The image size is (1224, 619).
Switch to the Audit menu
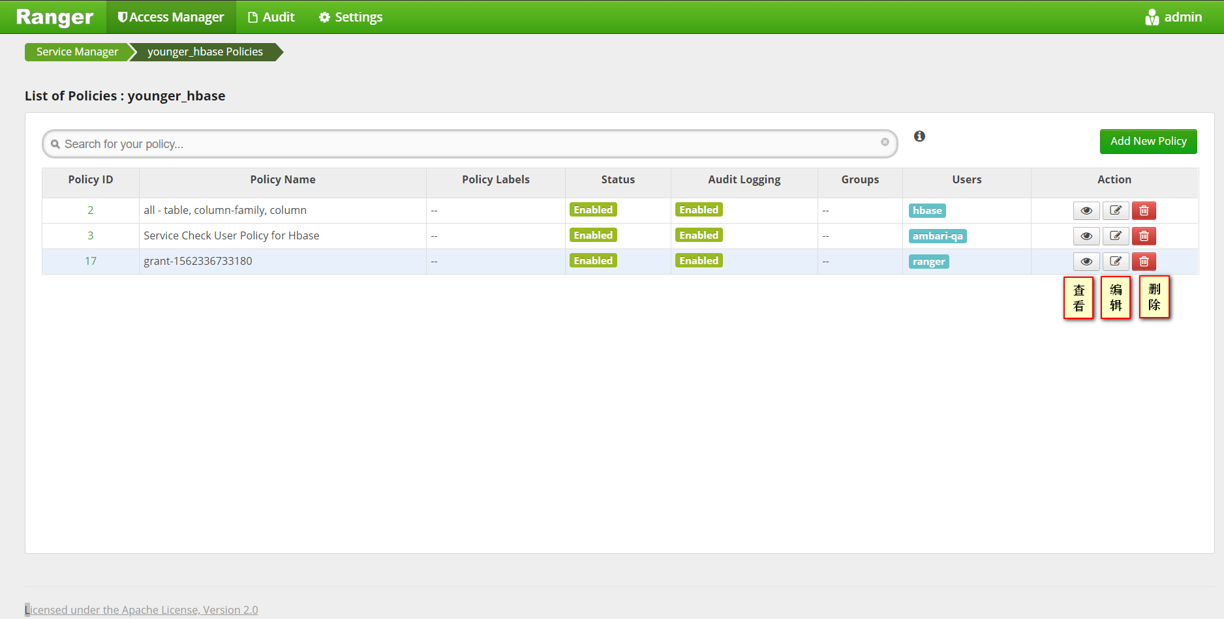[271, 16]
